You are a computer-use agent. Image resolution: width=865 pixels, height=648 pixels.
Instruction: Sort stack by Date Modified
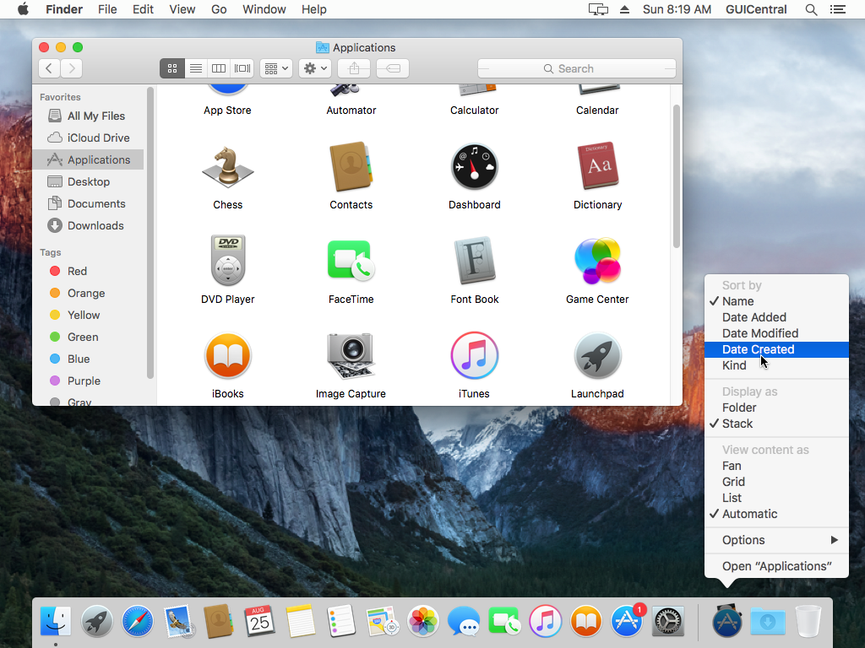[776, 333]
